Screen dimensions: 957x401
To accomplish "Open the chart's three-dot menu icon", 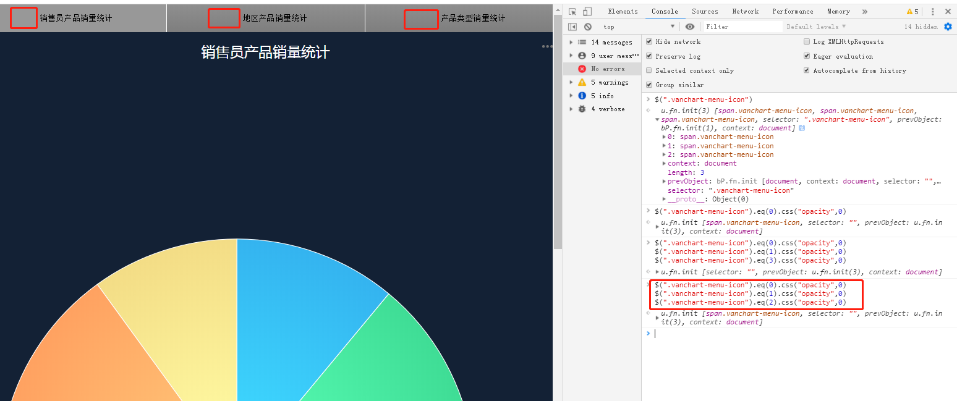I will pyautogui.click(x=547, y=46).
